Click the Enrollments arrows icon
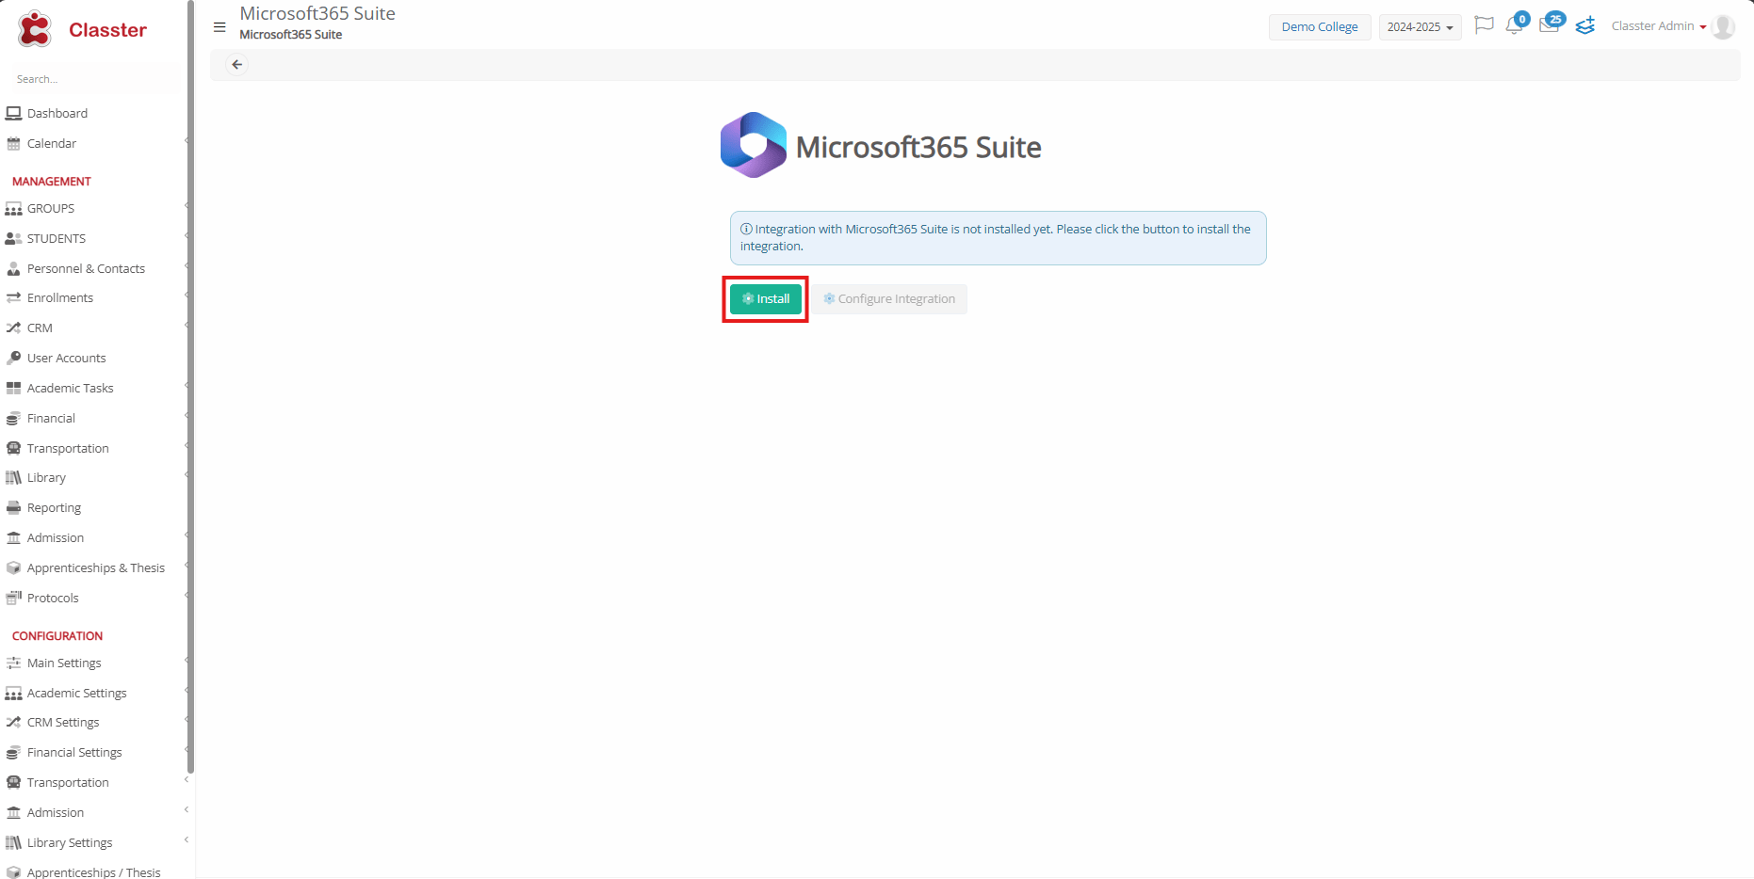 point(13,297)
